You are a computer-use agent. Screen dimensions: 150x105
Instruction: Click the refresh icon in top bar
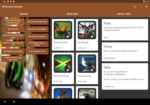pos(141,7)
